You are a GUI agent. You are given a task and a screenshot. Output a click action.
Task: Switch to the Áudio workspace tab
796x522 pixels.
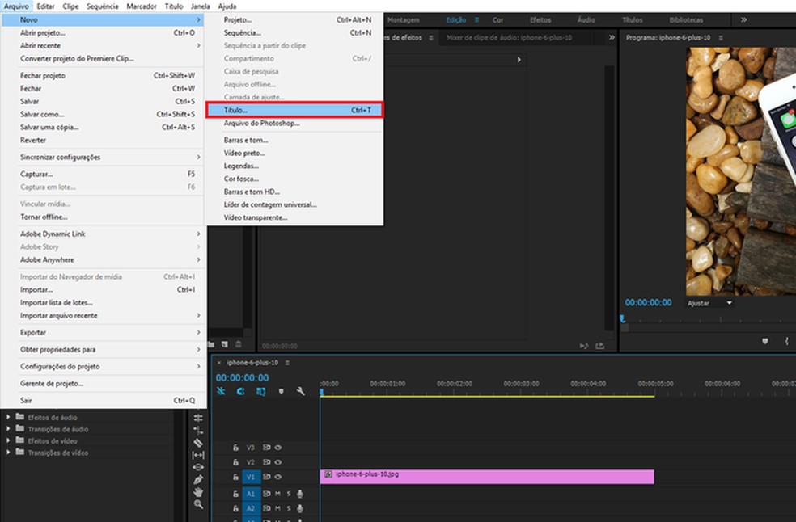click(586, 19)
